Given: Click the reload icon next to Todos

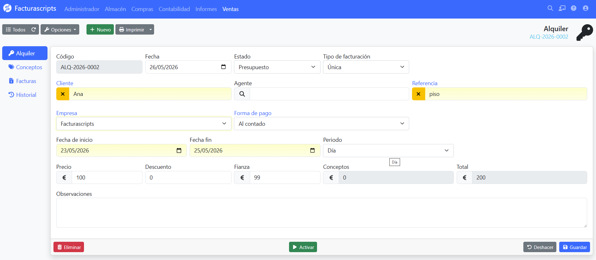Looking at the screenshot, I should pyautogui.click(x=34, y=30).
